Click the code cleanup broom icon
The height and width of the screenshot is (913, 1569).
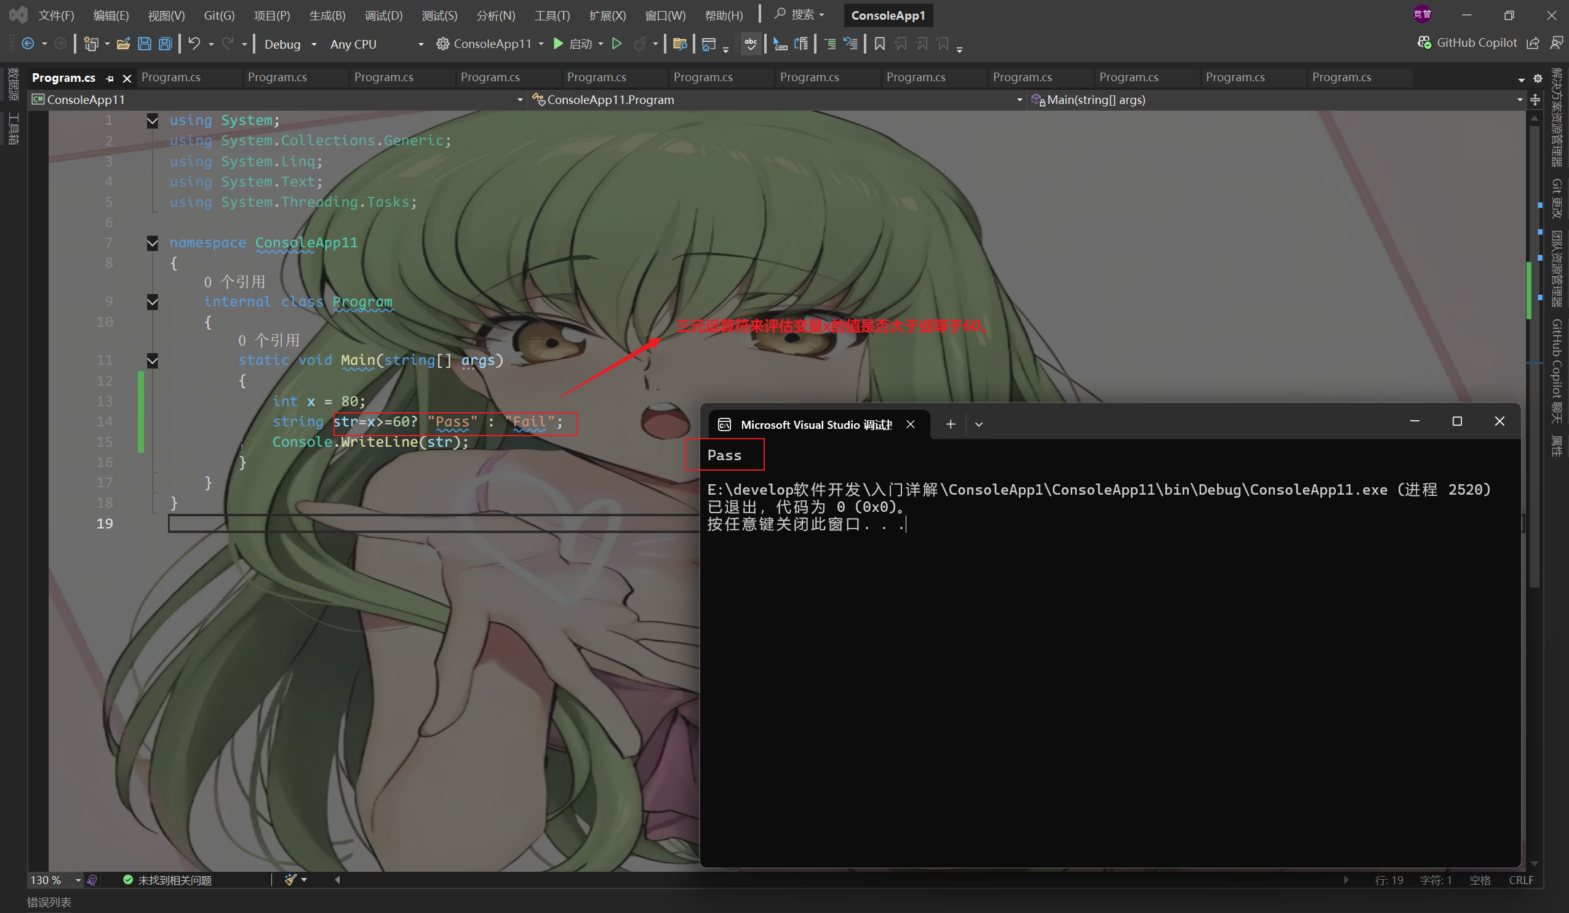291,880
